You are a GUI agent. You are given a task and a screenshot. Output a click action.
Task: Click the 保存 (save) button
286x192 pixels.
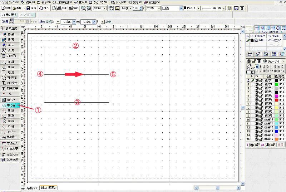tap(31, 8)
